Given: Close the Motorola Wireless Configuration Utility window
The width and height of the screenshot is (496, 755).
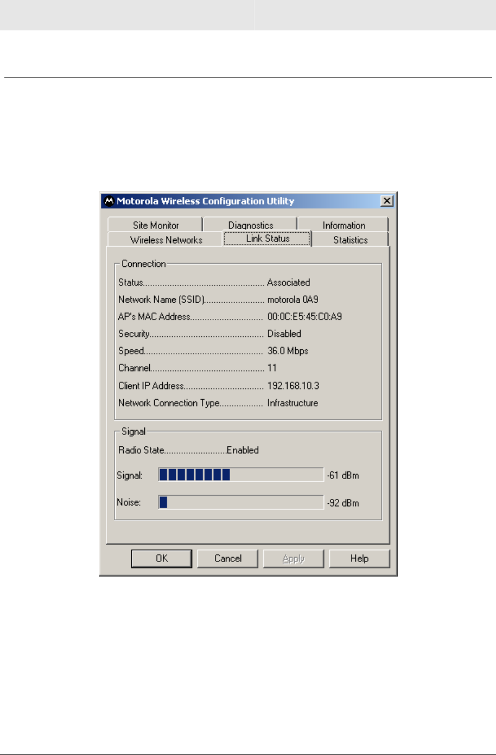Looking at the screenshot, I should pyautogui.click(x=386, y=201).
